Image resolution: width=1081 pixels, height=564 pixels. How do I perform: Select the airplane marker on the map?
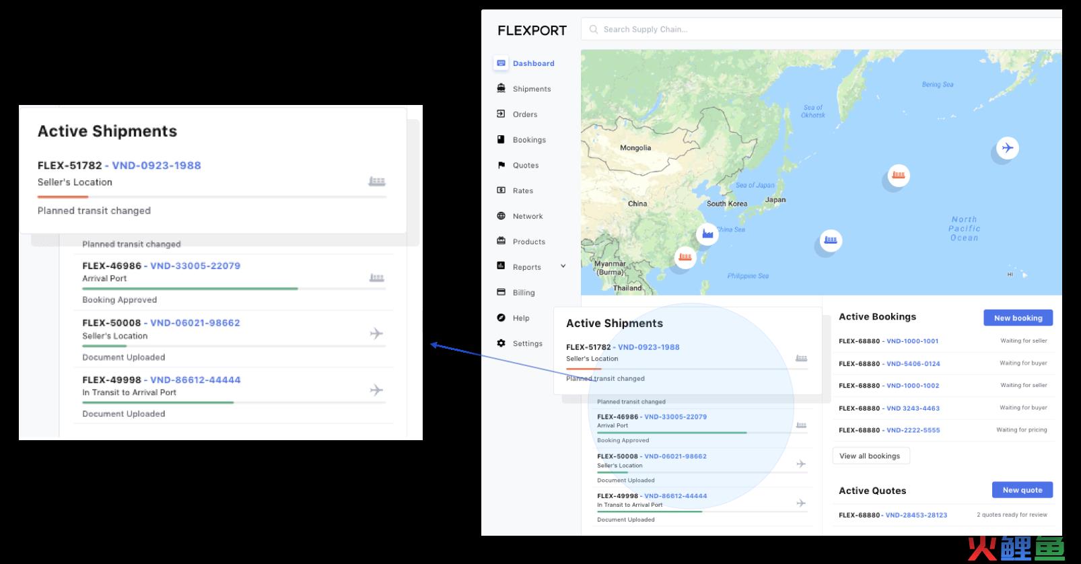tap(1008, 148)
